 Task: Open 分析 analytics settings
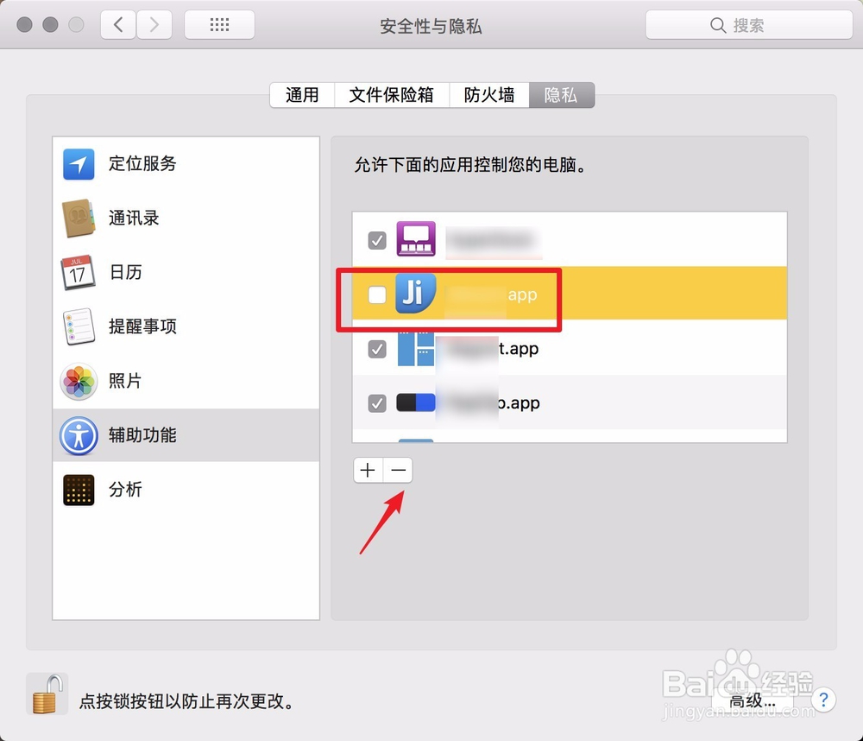pyautogui.click(x=126, y=490)
